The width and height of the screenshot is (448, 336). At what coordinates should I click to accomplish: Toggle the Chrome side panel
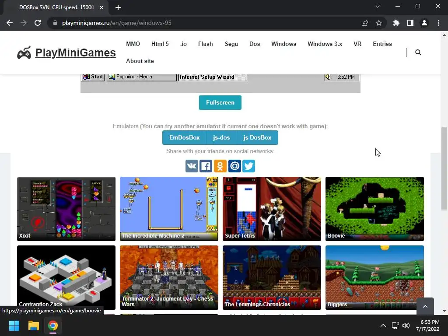[x=410, y=23]
